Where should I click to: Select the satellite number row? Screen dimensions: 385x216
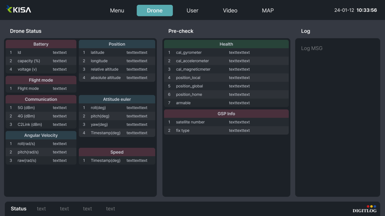(x=226, y=122)
